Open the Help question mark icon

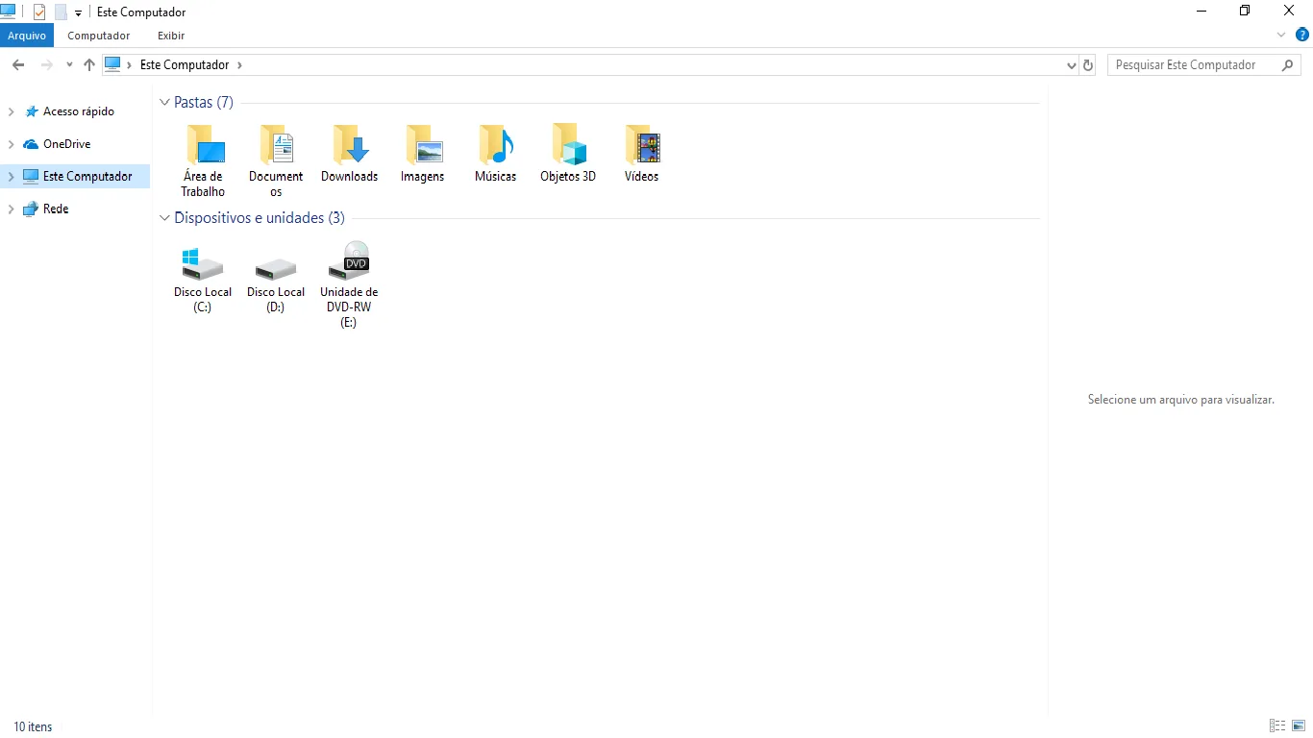pos(1302,35)
